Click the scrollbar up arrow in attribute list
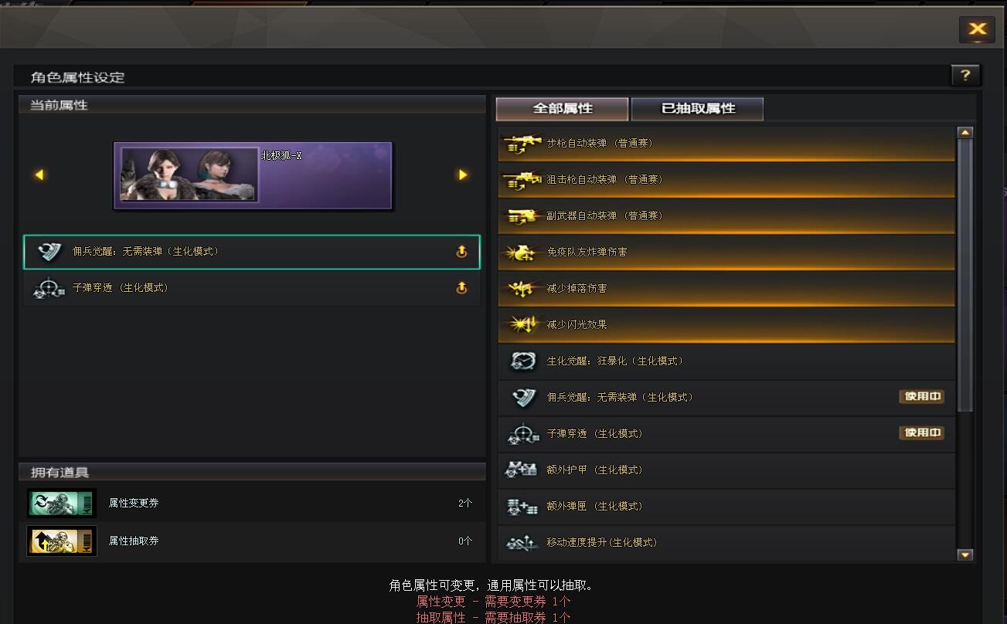This screenshot has height=624, width=1007. pos(964,133)
